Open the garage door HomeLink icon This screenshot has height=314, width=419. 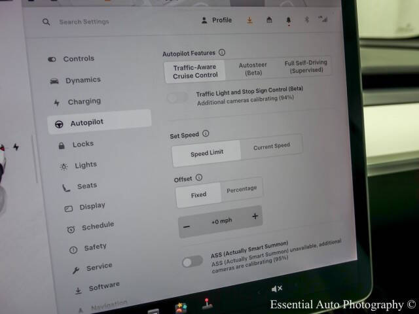click(268, 20)
